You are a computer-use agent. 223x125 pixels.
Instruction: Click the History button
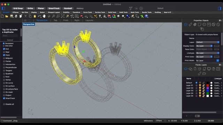[80, 8]
